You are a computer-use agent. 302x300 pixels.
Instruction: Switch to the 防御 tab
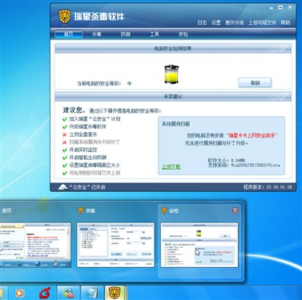126,34
